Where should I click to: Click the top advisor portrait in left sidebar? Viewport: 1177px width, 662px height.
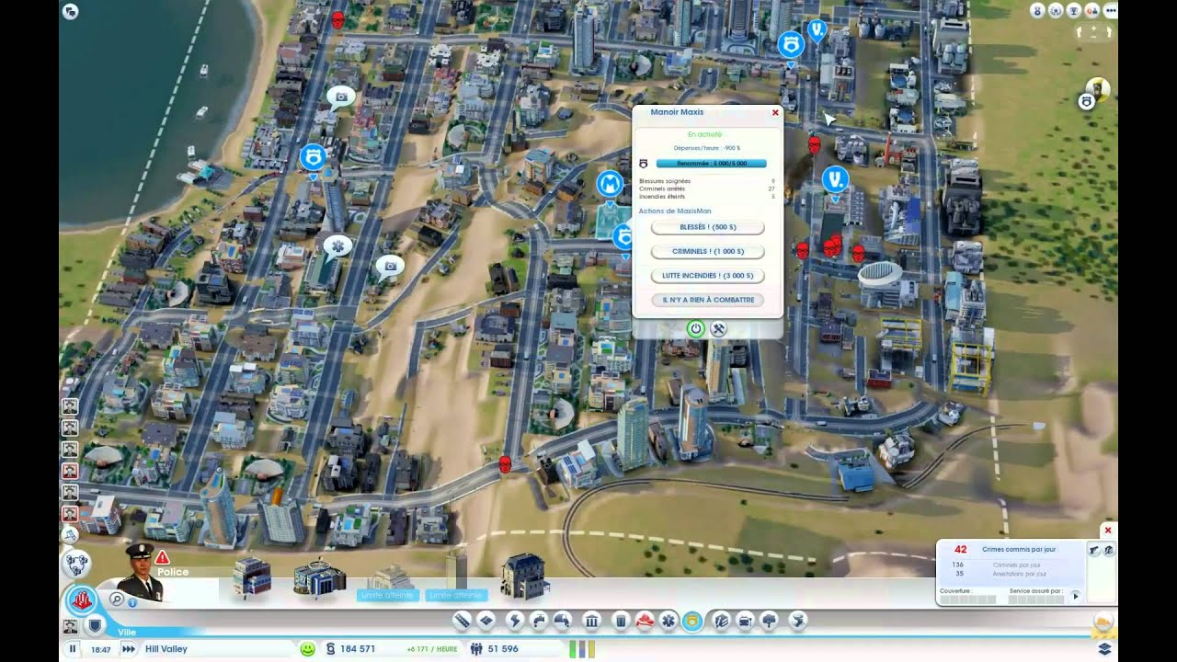coord(70,405)
